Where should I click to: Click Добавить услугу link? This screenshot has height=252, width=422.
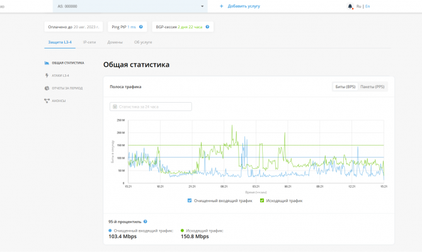point(244,6)
